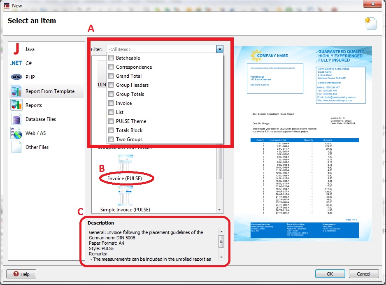Screen dimensions: 386x285
Task: Select the PHP list entry label
Action: click(x=30, y=77)
